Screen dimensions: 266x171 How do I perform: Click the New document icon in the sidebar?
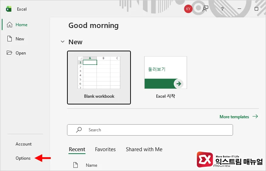(x=10, y=39)
